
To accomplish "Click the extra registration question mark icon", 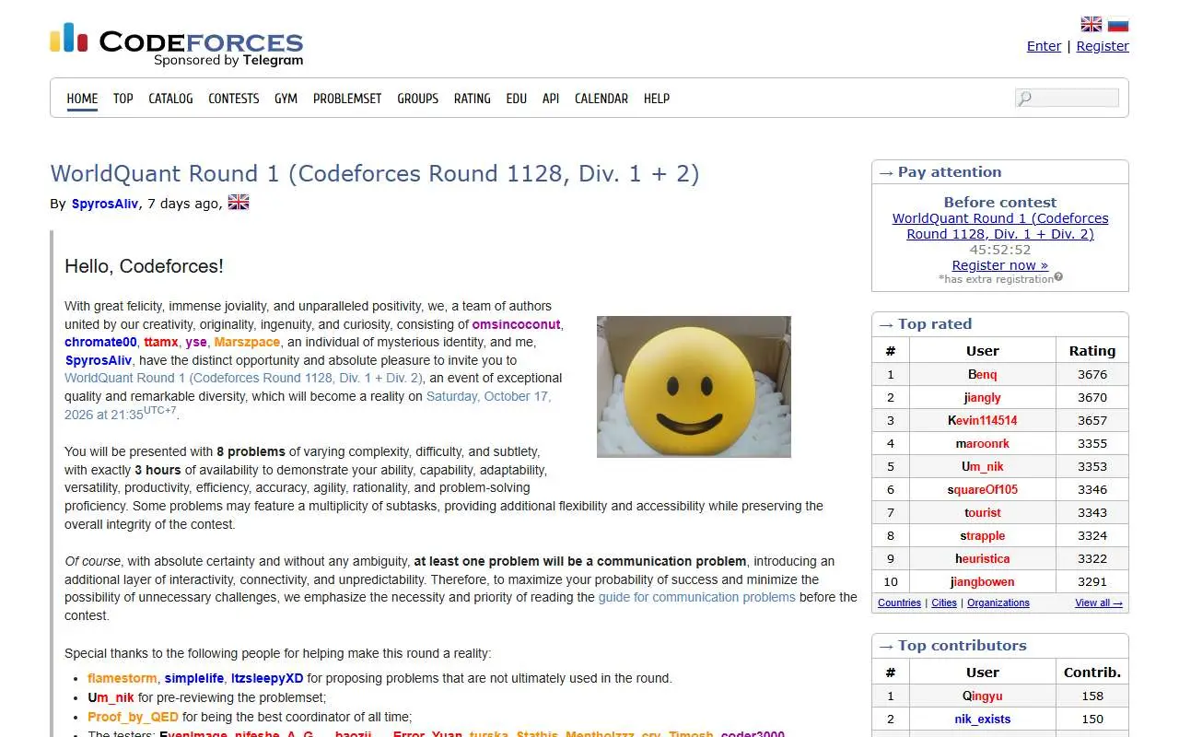I will click(x=1058, y=276).
